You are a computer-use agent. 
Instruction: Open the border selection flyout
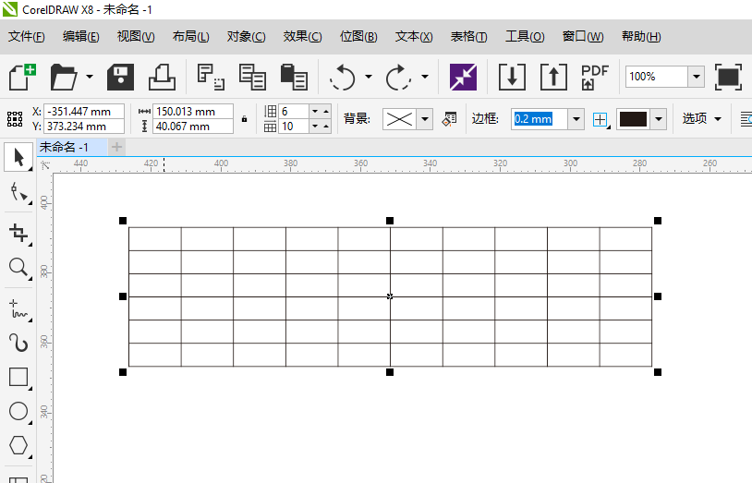[600, 119]
